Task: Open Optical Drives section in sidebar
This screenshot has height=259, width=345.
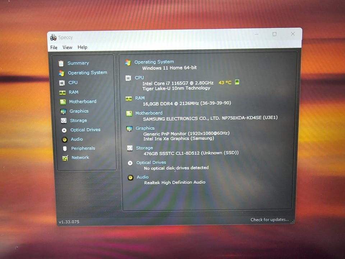Action: pyautogui.click(x=86, y=130)
